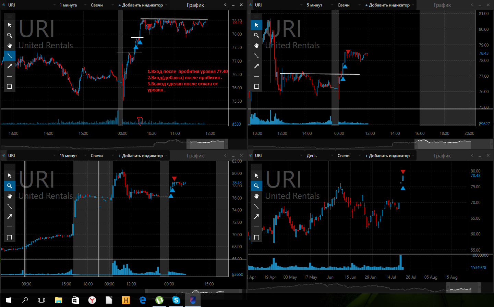
Task: Click the back arrow in 15 минут chart header
Action: (x=225, y=155)
